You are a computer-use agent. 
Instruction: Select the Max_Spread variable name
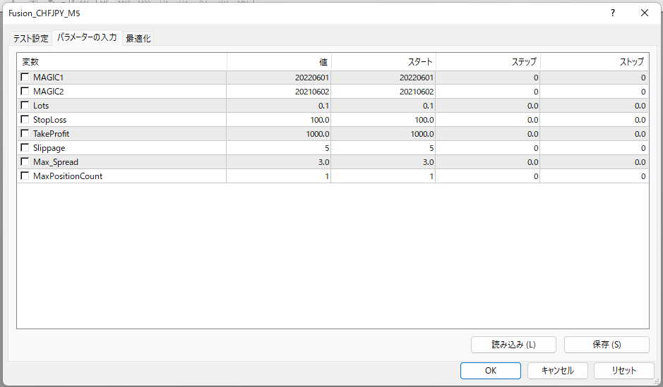[56, 162]
